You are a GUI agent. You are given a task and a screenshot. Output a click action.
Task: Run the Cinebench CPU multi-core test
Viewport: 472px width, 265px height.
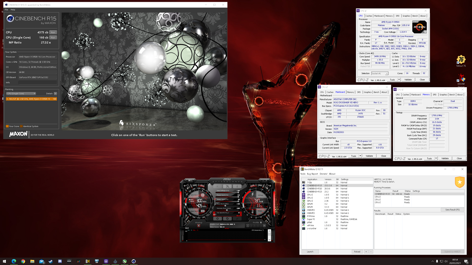tap(53, 32)
